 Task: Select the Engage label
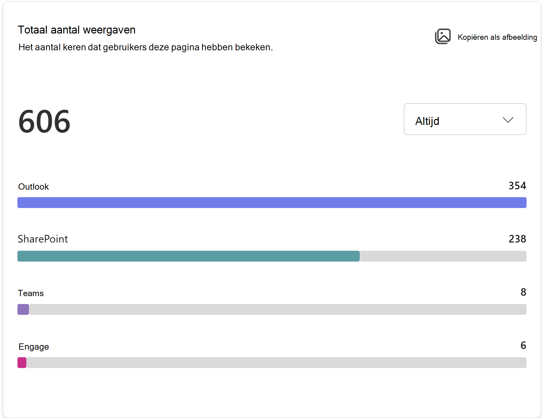(x=34, y=347)
